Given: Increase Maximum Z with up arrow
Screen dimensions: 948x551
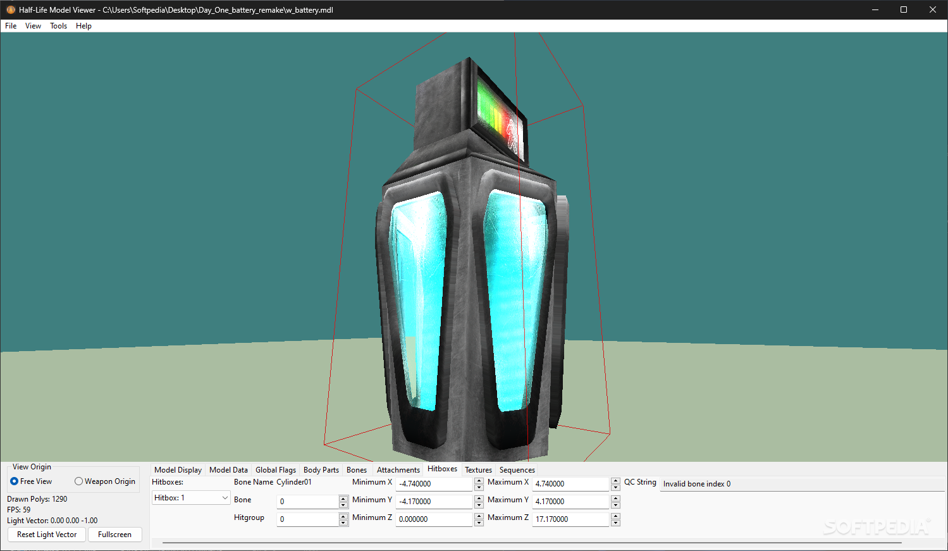Looking at the screenshot, I should click(615, 516).
